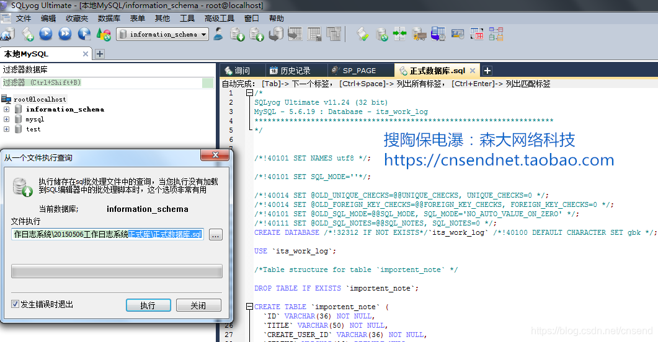Open the 编辑 menu
Viewport: 658px width, 342px height.
(48, 19)
